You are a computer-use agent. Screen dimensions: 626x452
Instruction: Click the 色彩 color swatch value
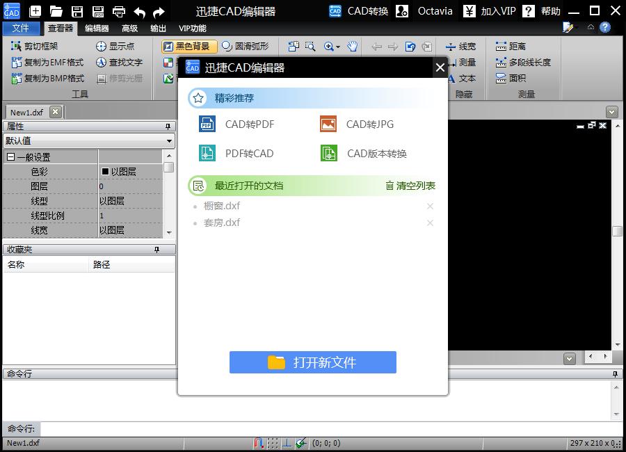(106, 172)
